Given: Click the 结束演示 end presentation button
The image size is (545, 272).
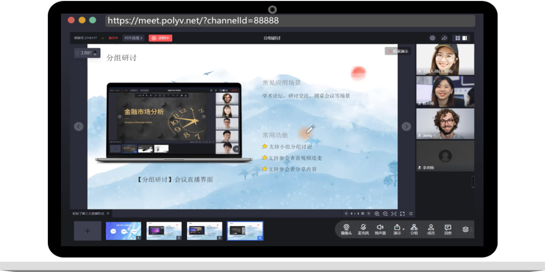Looking at the screenshot, I should [x=398, y=51].
